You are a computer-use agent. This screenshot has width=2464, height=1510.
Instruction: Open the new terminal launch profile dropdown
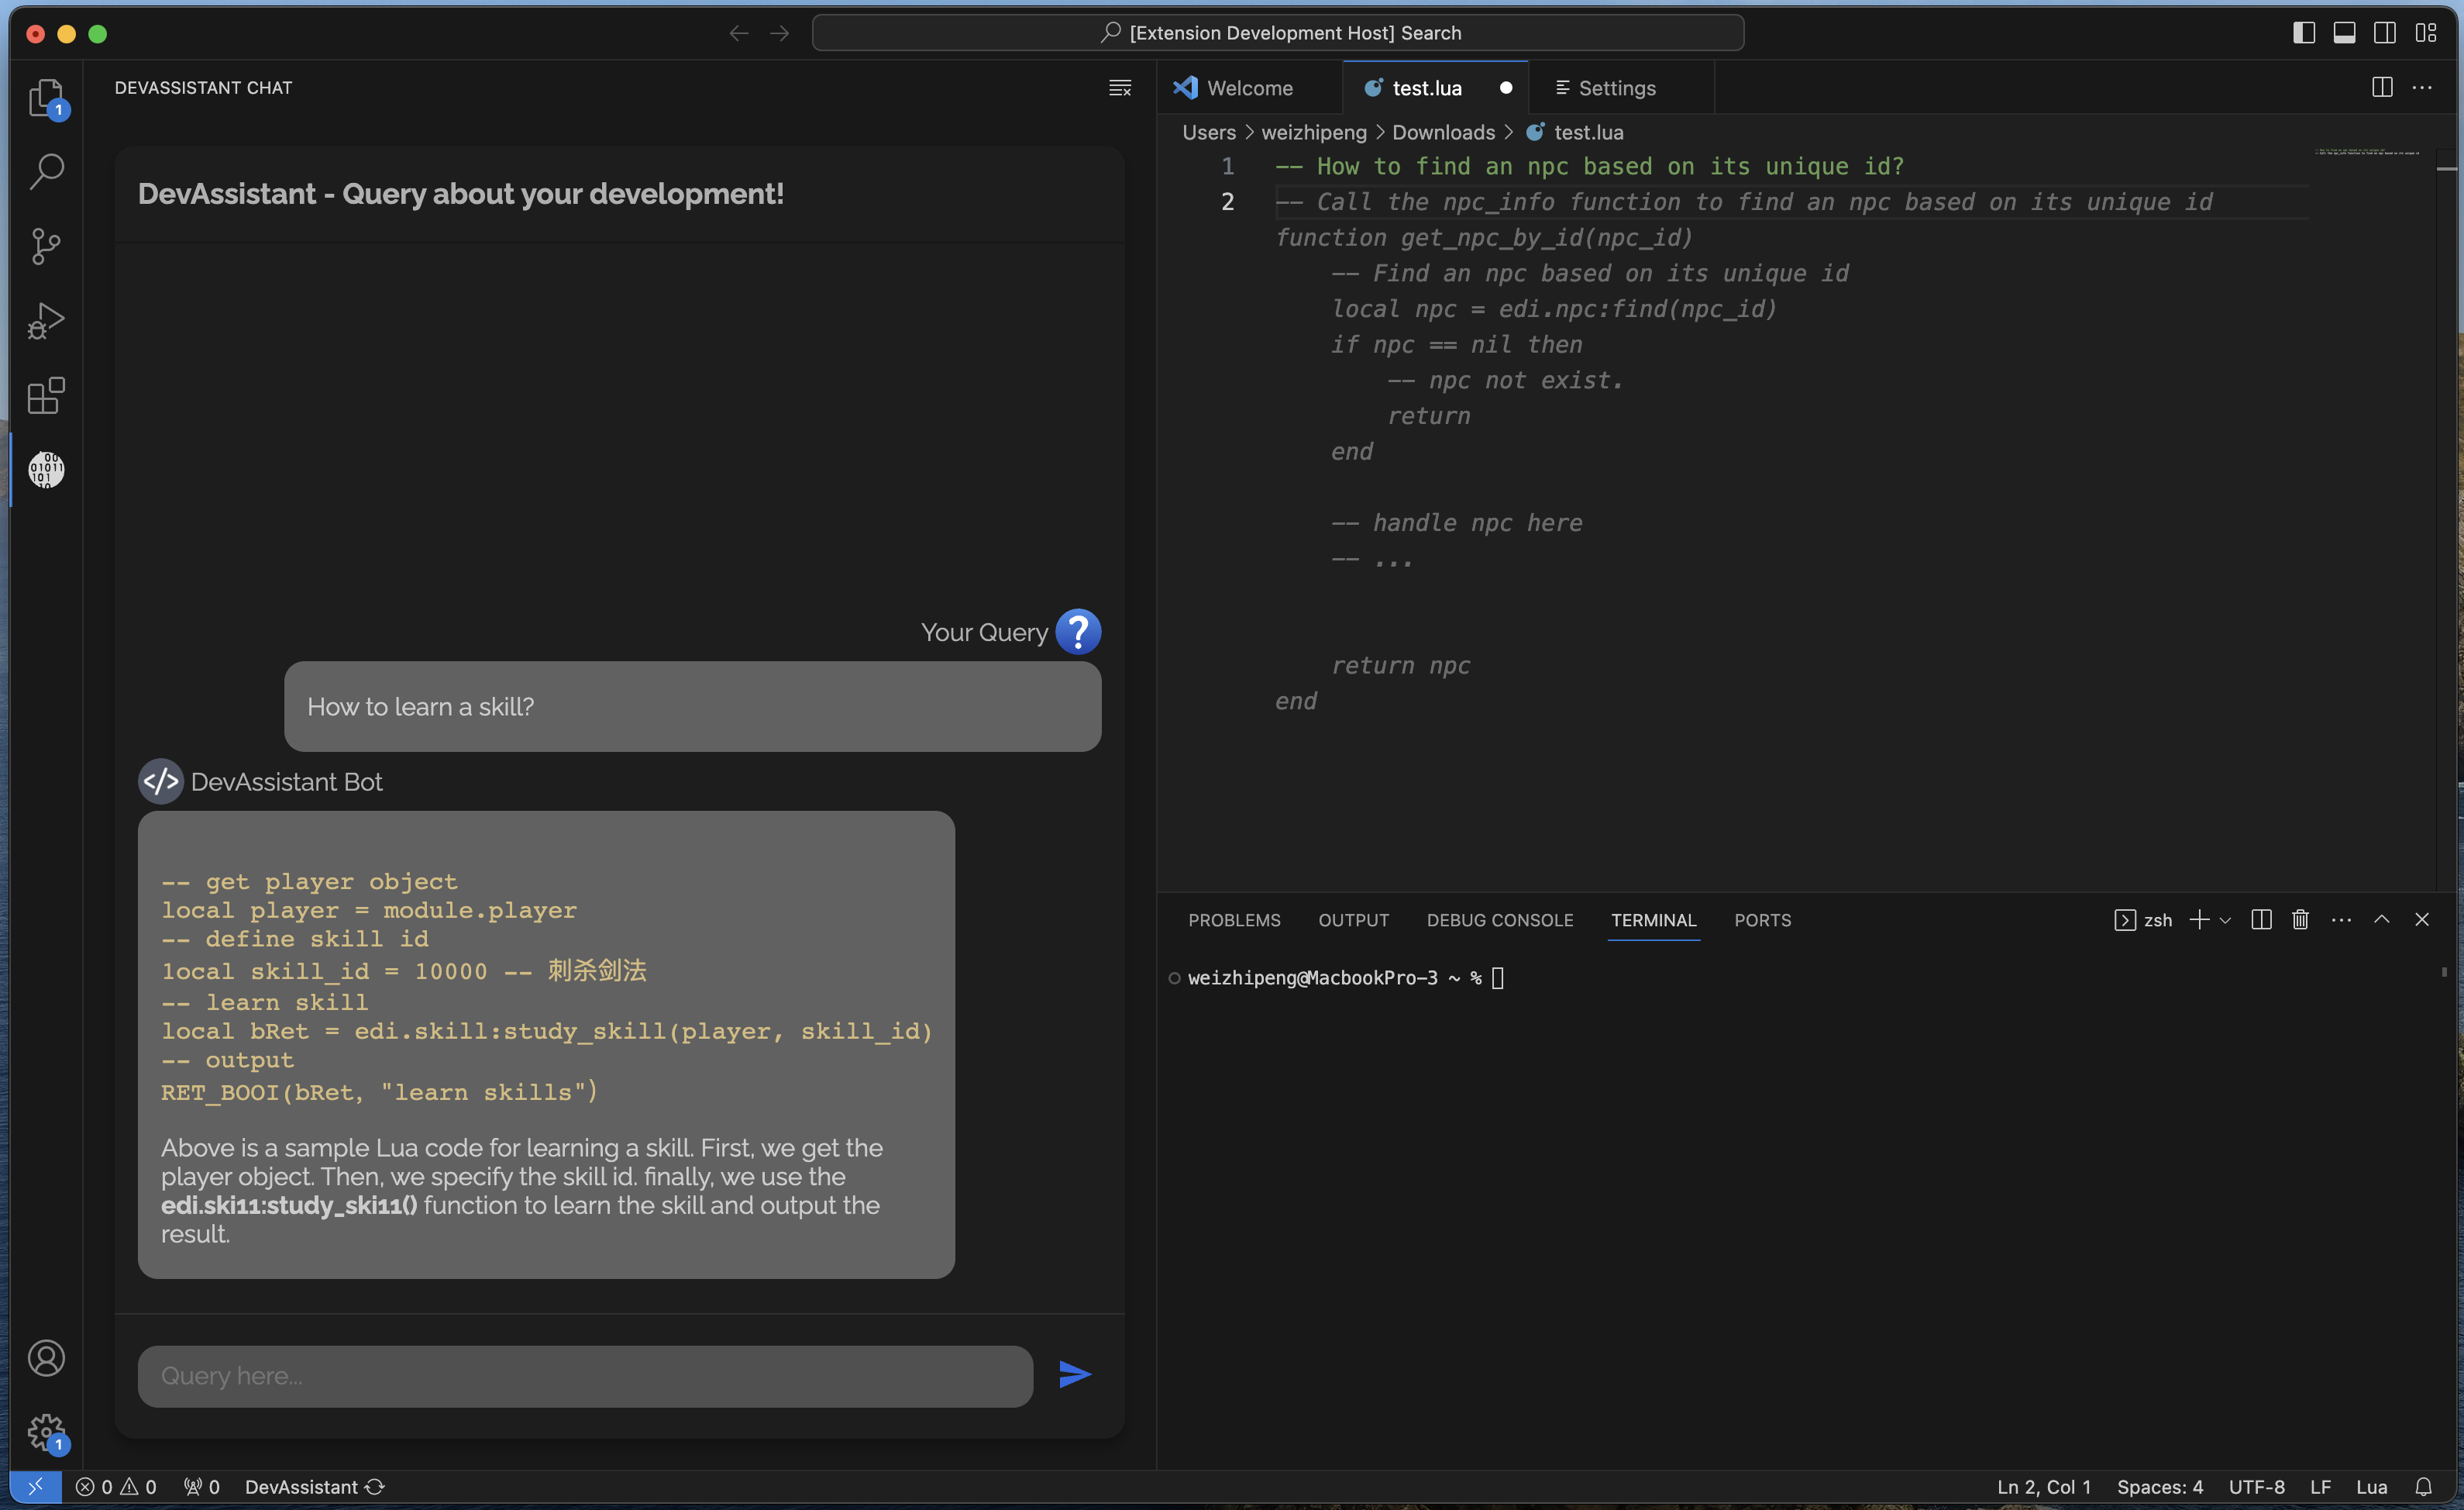click(2225, 921)
